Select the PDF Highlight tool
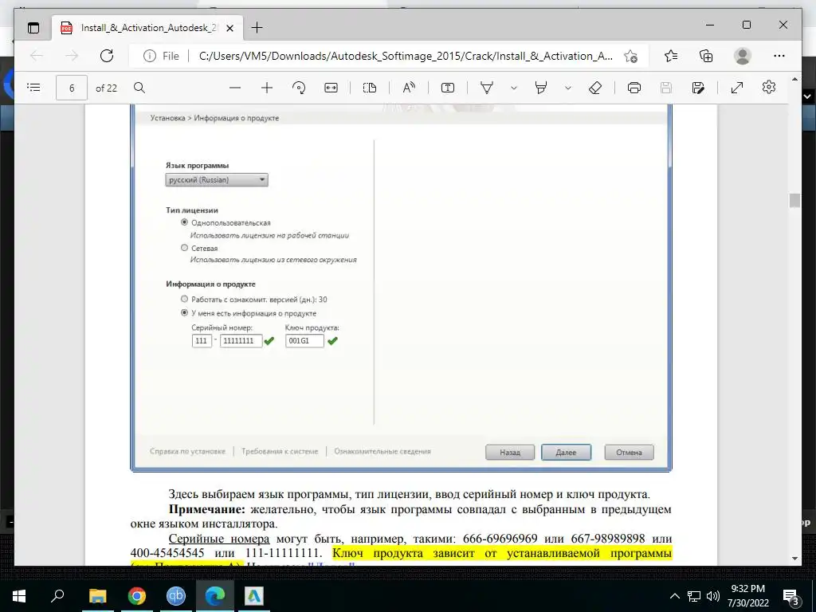Screen dimensions: 816x612 point(541,88)
